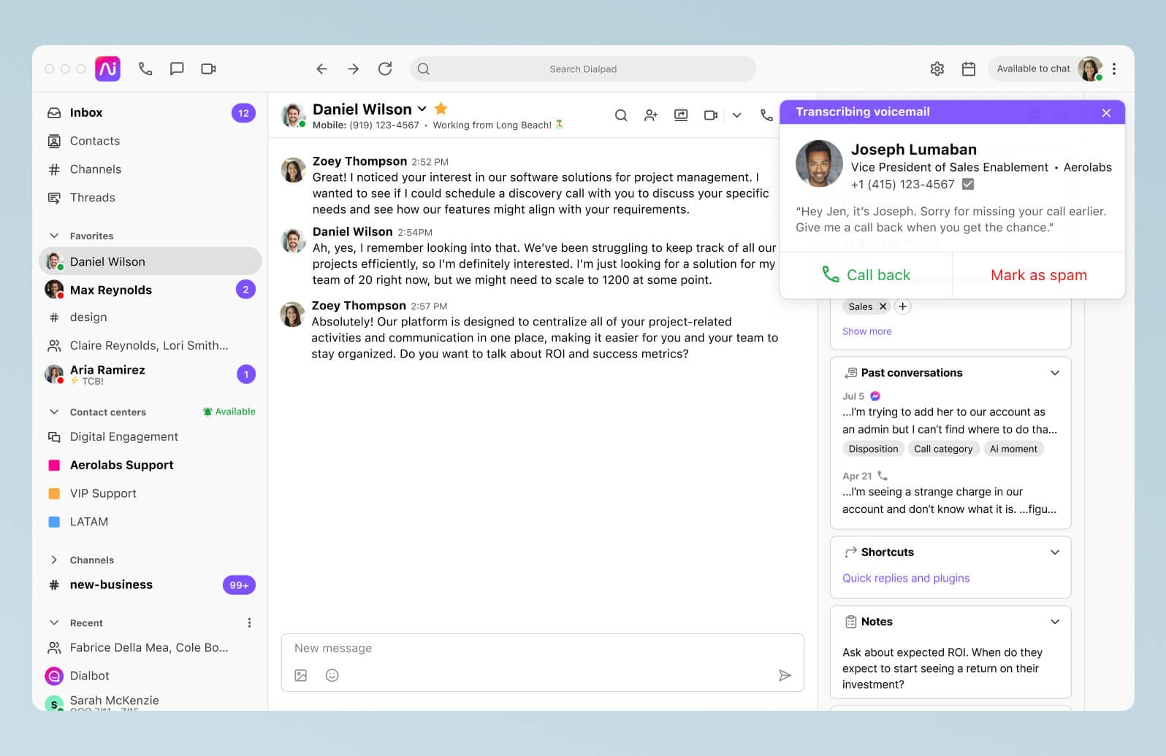Open emoji picker in message box
Screen dimensions: 1166x756
tap(332, 675)
